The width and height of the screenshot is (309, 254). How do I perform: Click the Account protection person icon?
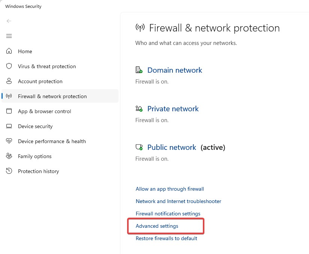pyautogui.click(x=9, y=81)
